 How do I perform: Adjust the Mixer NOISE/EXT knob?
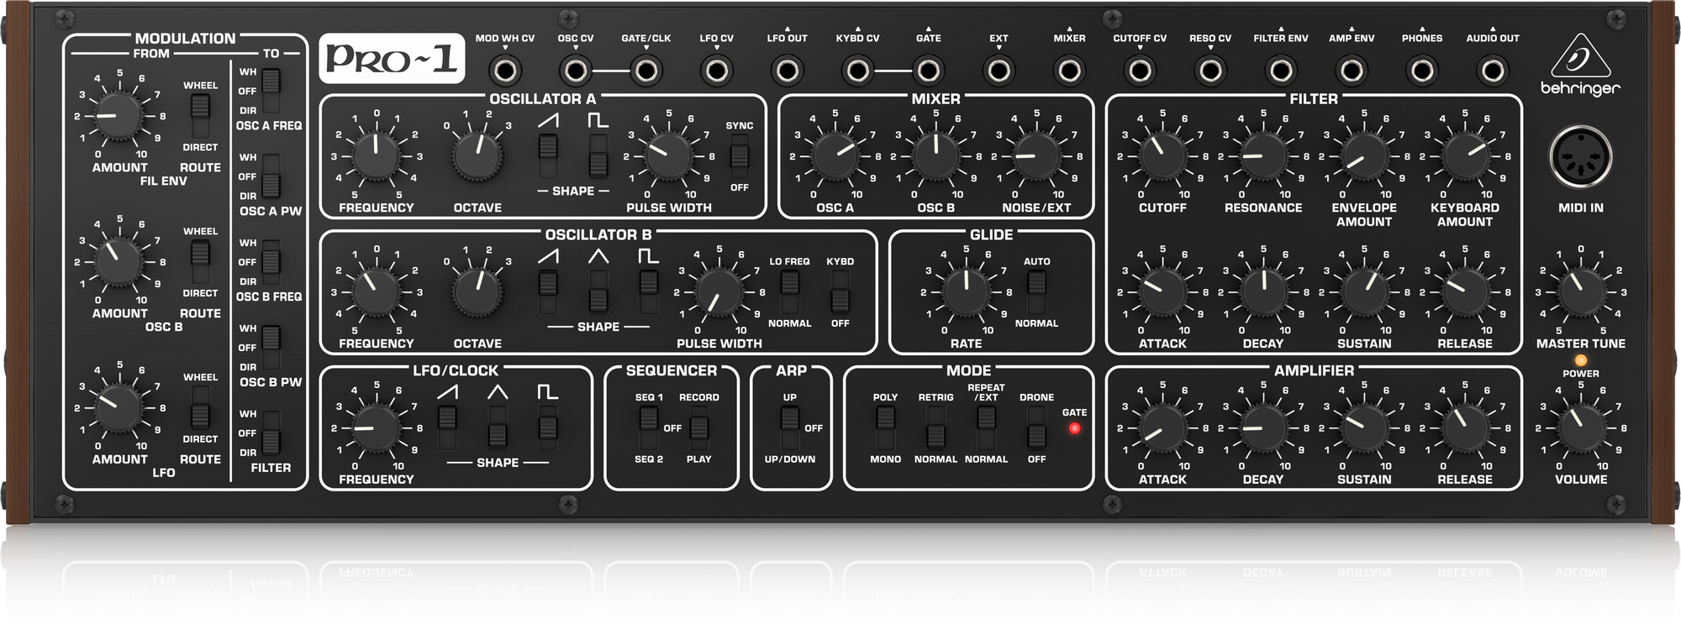tap(1037, 156)
